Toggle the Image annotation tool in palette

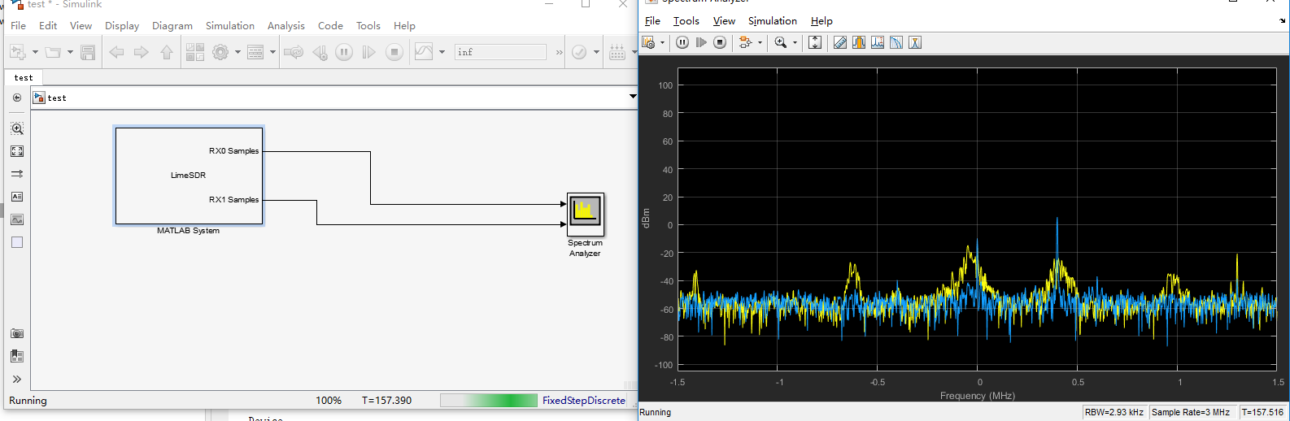17,219
